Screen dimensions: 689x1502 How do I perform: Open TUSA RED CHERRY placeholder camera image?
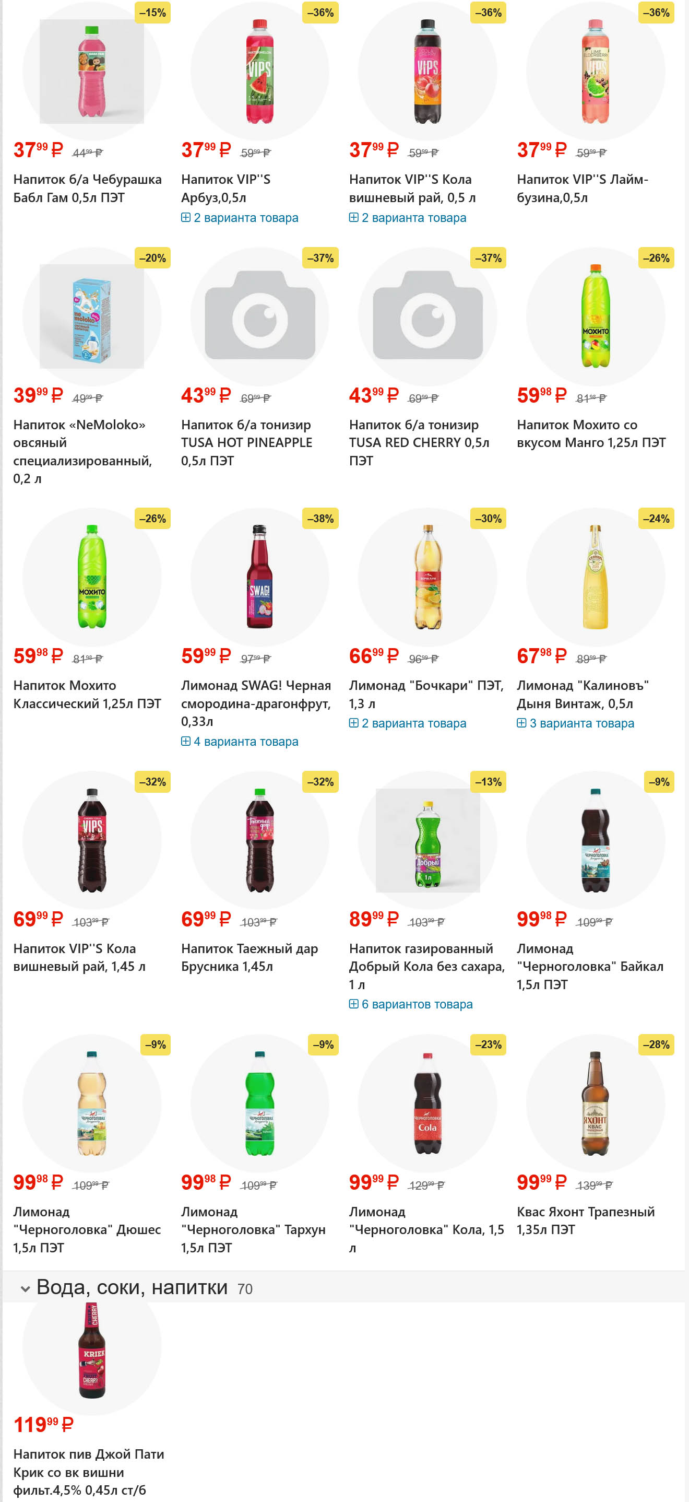427,316
